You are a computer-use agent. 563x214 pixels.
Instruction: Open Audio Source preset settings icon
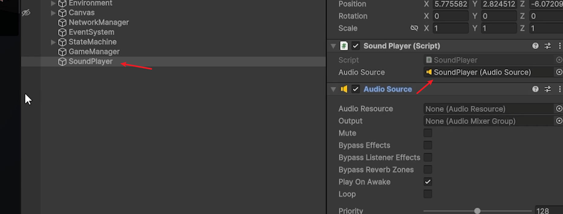[547, 89]
